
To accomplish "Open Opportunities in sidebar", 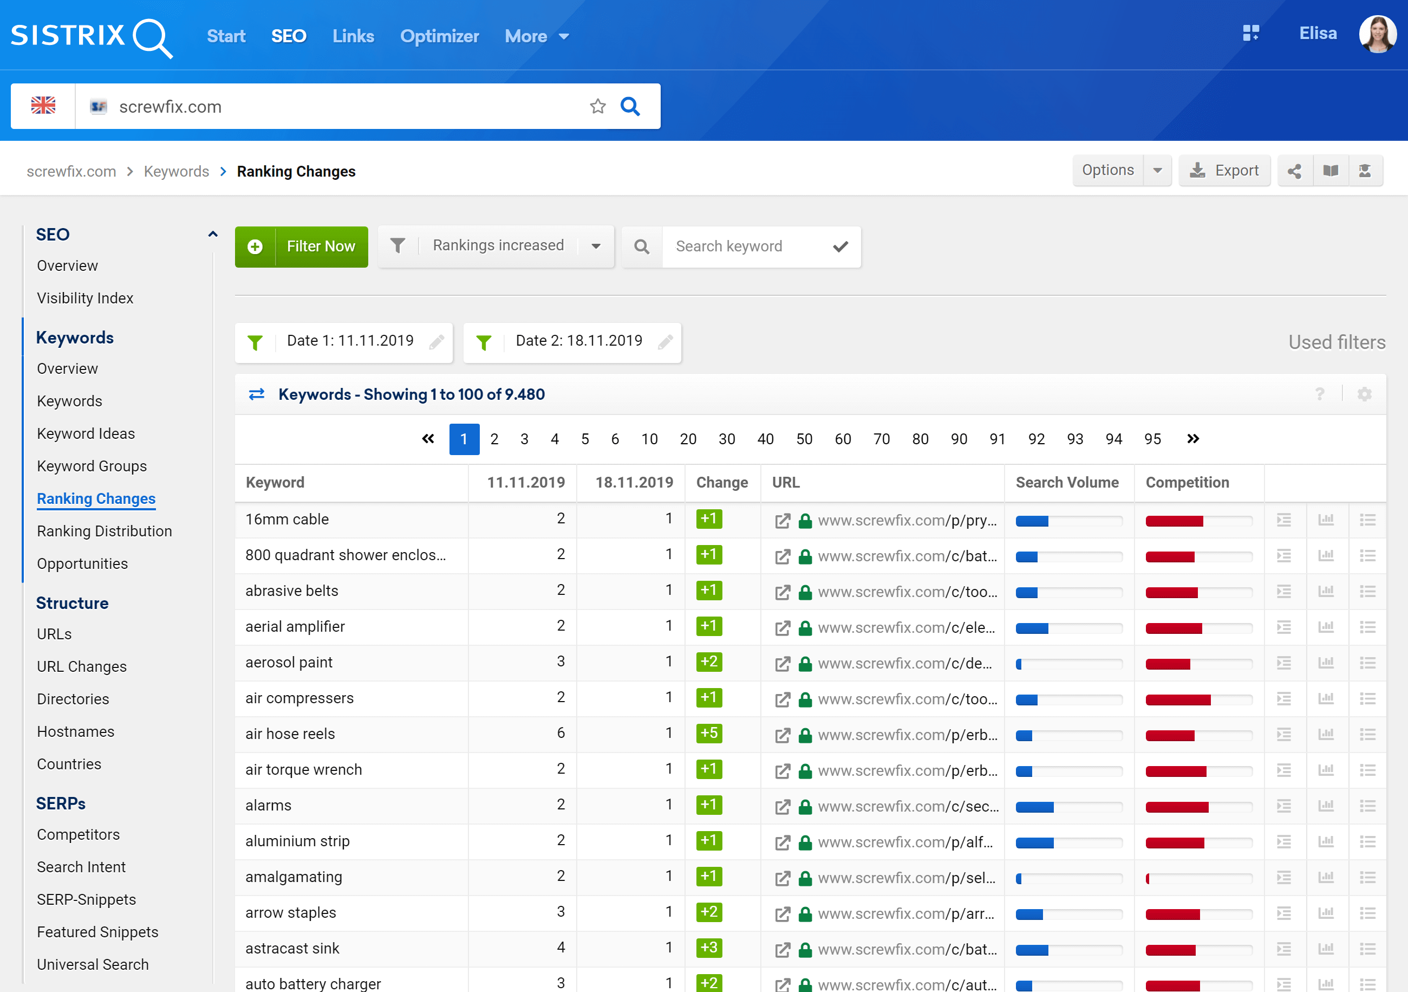I will tap(82, 564).
